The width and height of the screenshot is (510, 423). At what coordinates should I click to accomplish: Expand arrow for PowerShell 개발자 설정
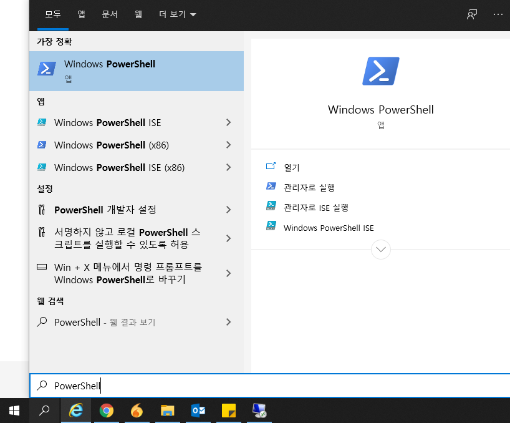coord(228,210)
